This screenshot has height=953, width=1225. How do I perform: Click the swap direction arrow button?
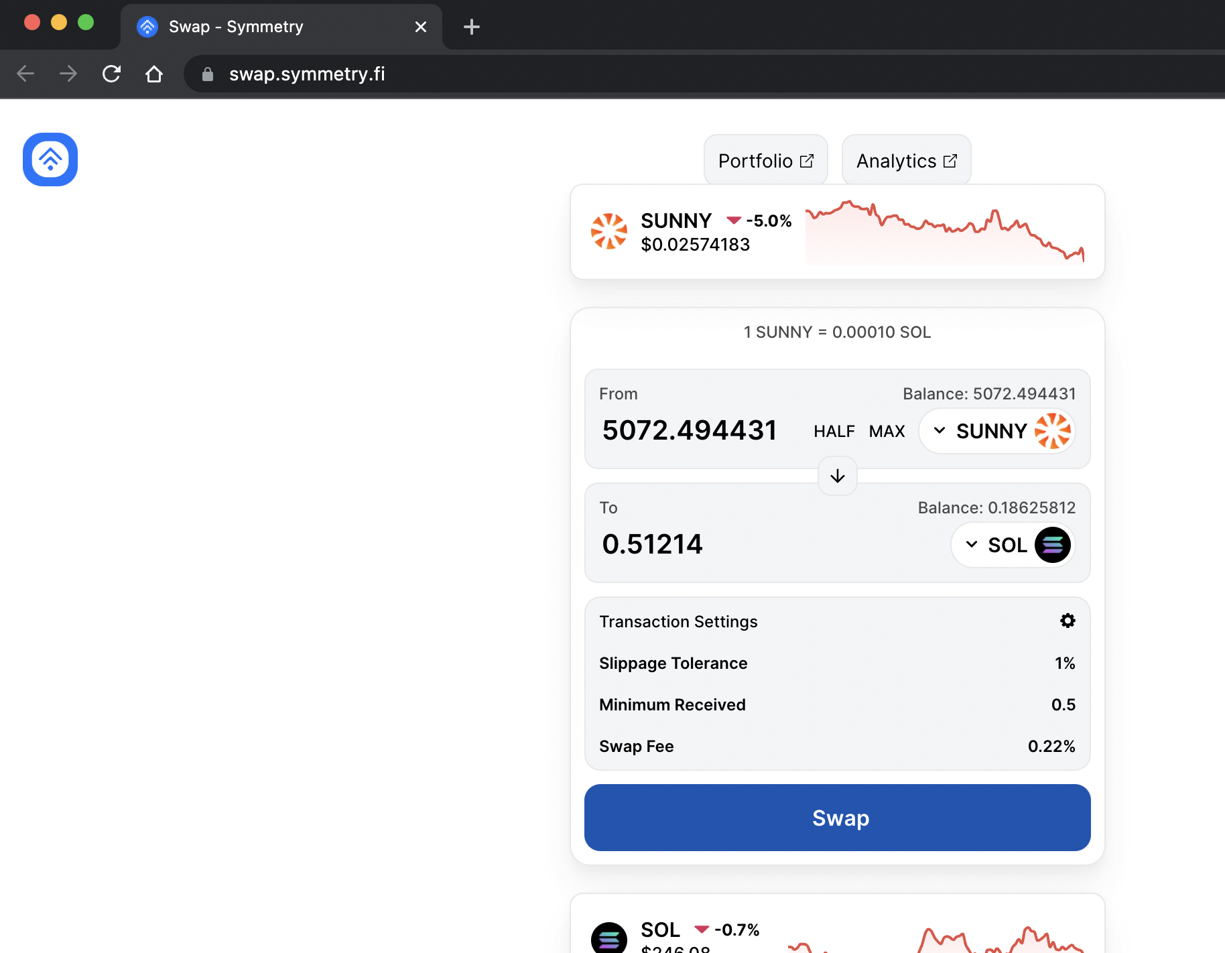point(838,476)
